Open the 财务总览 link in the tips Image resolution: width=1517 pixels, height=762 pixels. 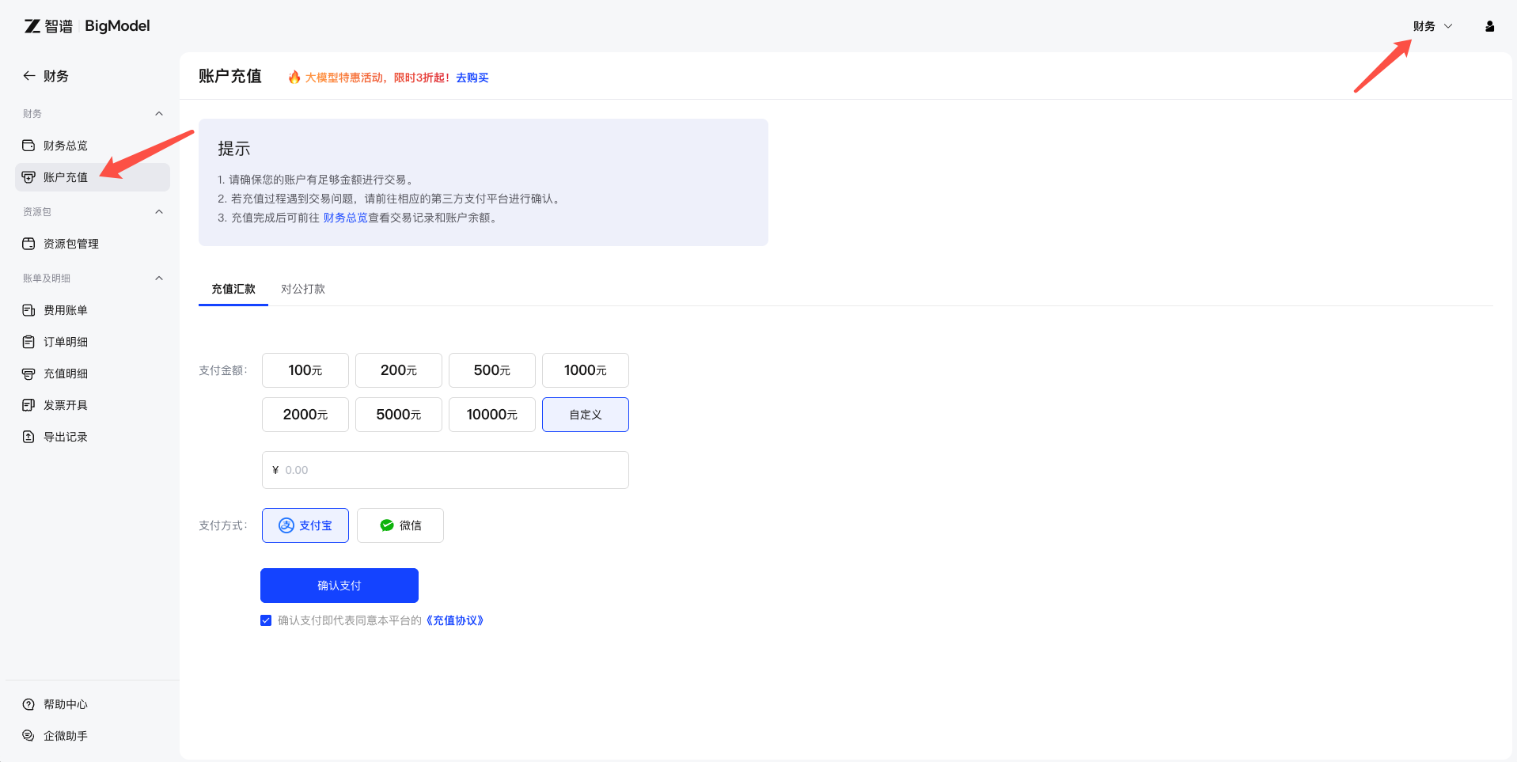345,218
